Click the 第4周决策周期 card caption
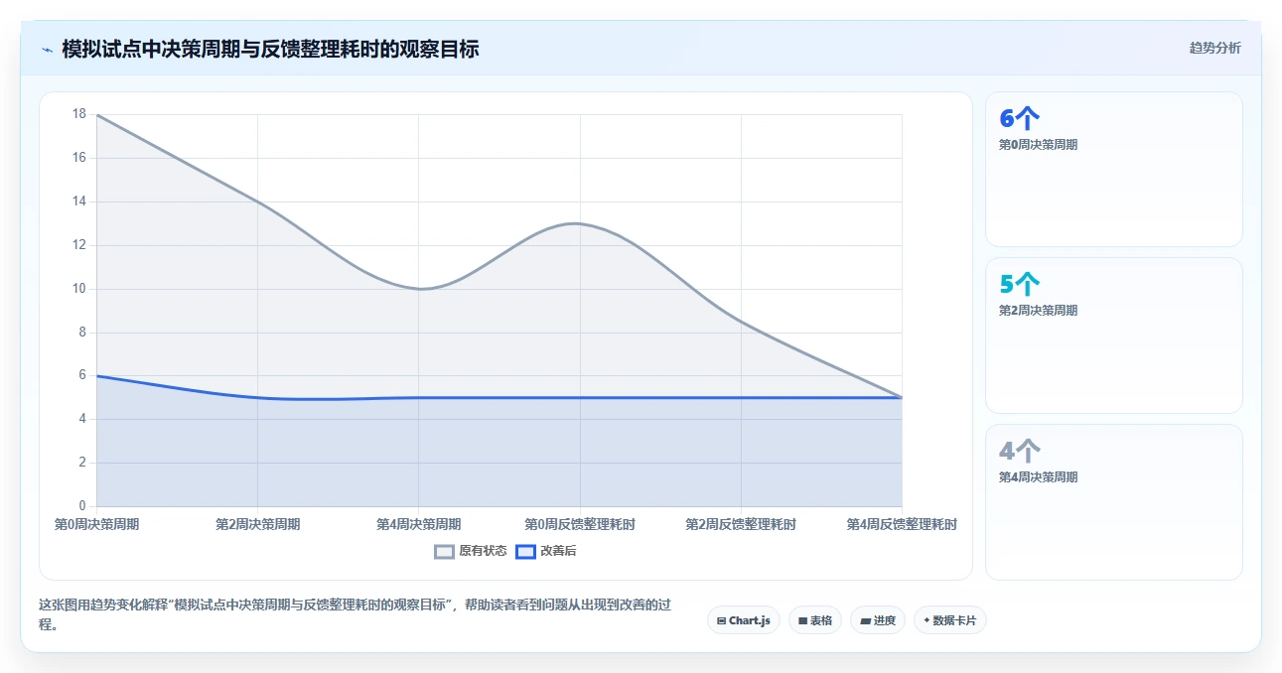This screenshot has height=673, width=1282. pyautogui.click(x=1038, y=477)
